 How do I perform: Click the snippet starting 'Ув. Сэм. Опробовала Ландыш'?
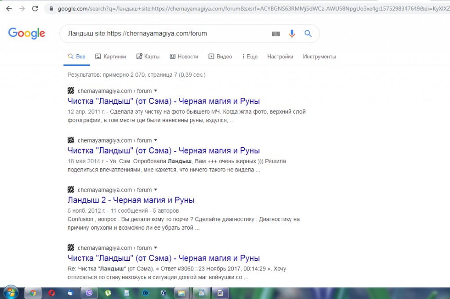tap(177, 165)
